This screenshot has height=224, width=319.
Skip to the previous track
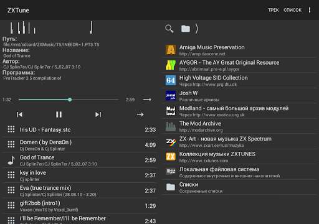19,114
